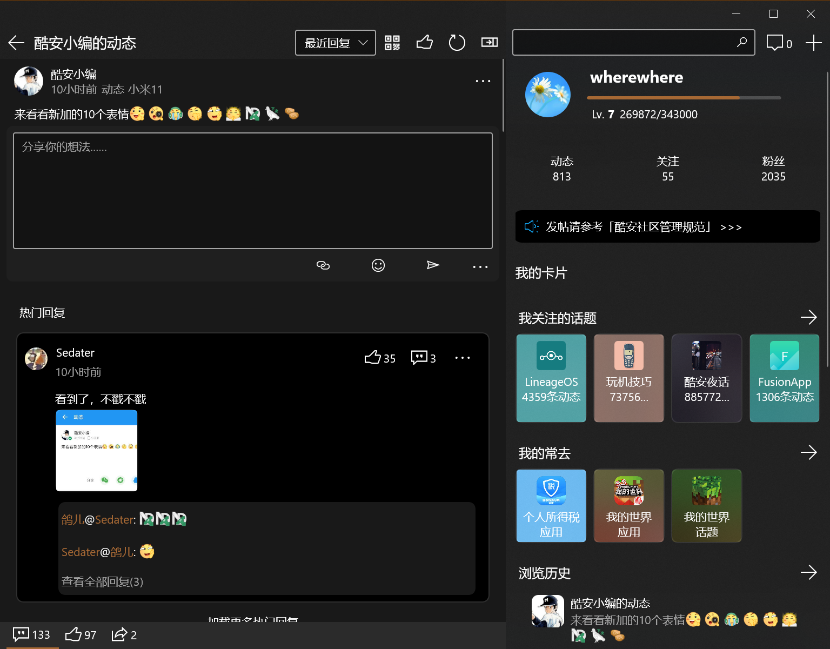Image resolution: width=830 pixels, height=649 pixels.
Task: Open the messages notification icon
Action: tap(779, 43)
